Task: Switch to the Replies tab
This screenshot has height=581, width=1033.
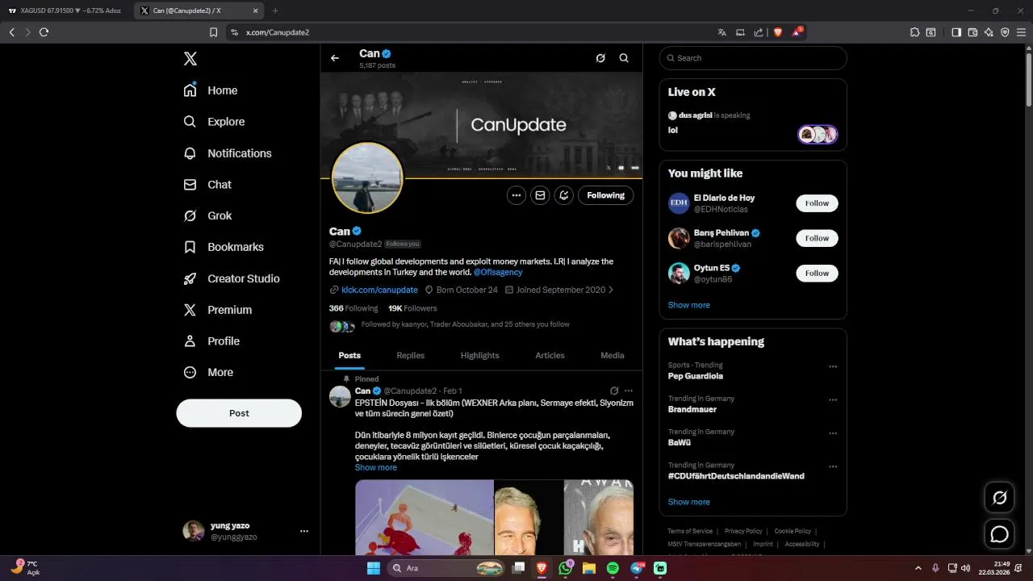Action: click(x=410, y=355)
